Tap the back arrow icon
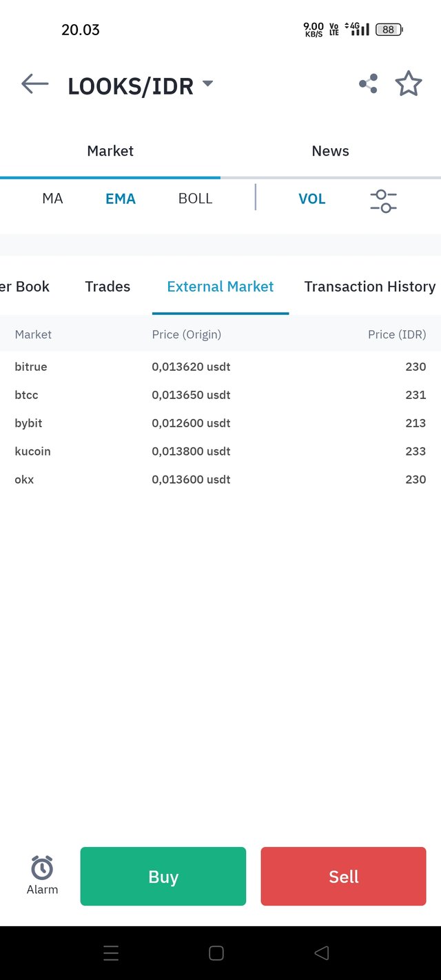441x980 pixels. (35, 84)
